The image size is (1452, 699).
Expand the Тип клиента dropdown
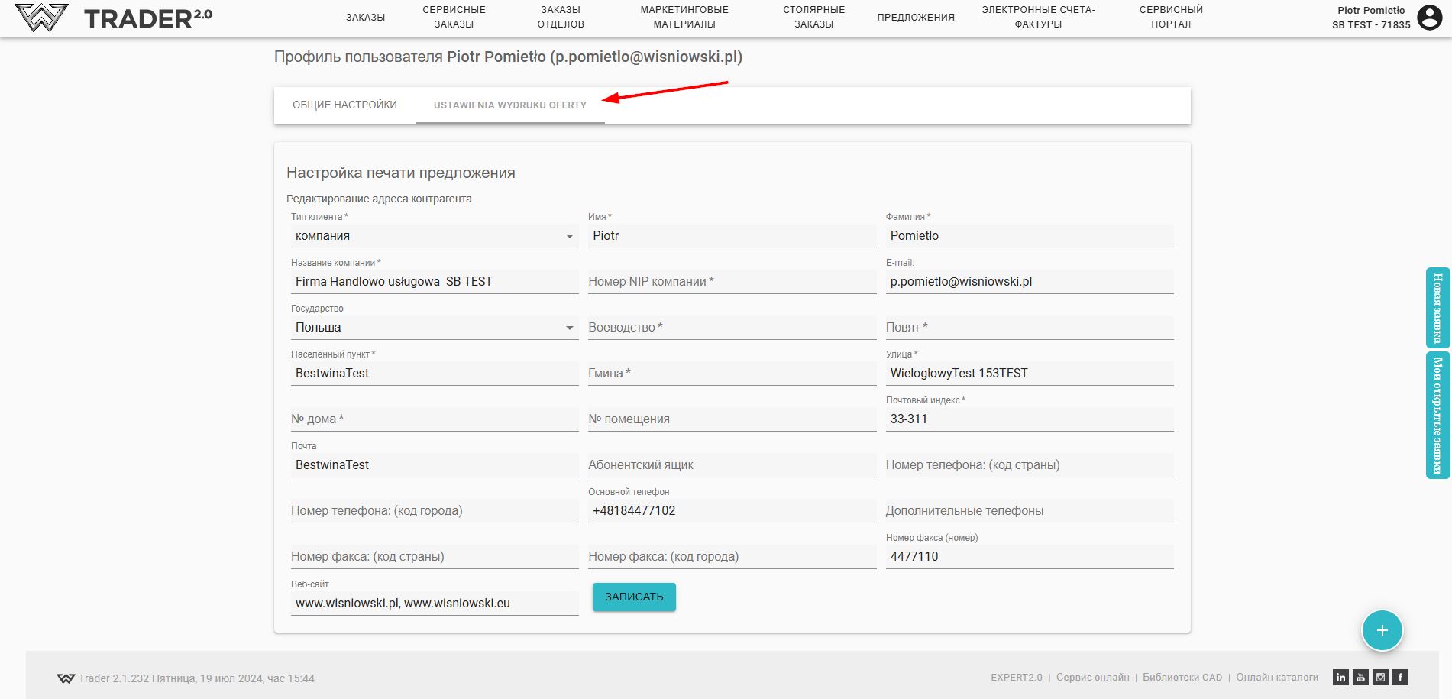tap(432, 236)
